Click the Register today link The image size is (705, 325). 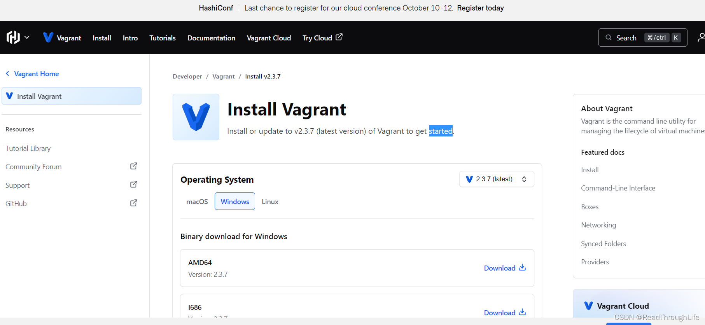tap(480, 8)
